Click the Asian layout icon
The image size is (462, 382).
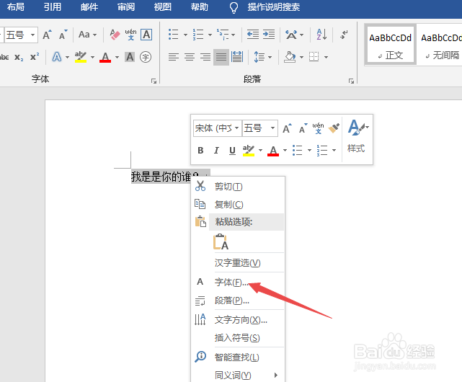[x=291, y=35]
